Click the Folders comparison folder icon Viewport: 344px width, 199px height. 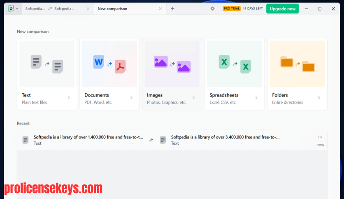point(298,64)
